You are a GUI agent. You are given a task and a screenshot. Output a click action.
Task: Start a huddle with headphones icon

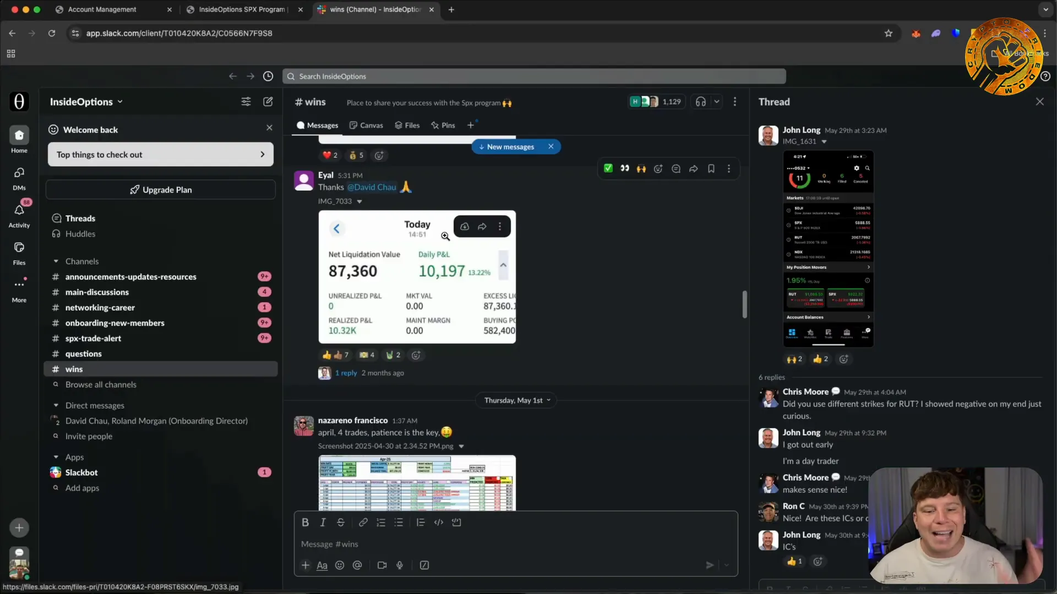701,102
